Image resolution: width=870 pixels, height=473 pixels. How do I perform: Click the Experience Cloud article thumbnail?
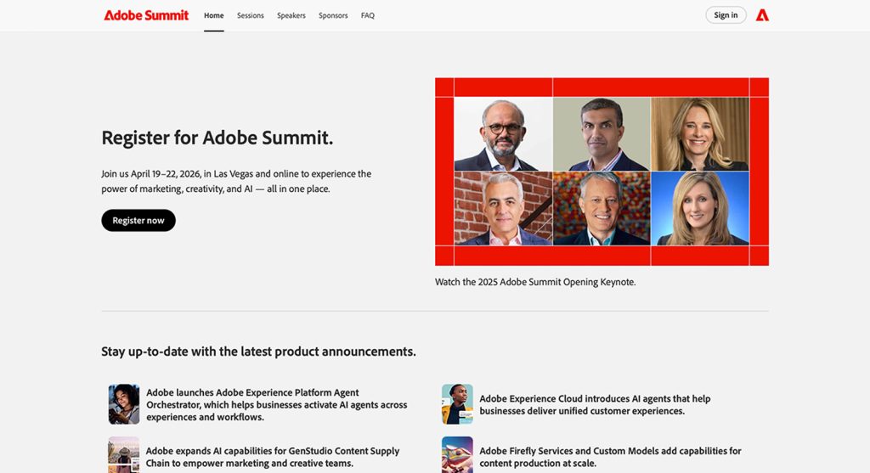click(x=457, y=404)
